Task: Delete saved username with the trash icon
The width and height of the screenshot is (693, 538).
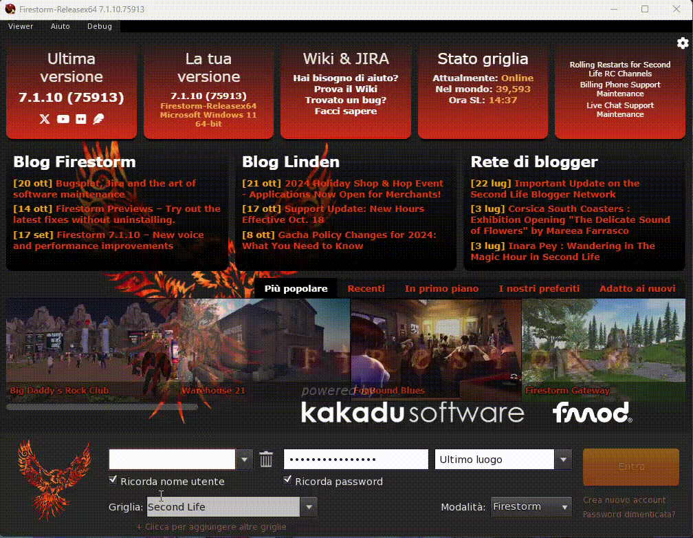Action: [266, 459]
